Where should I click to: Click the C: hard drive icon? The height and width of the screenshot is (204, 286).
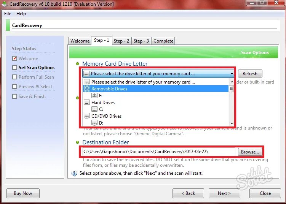94,109
